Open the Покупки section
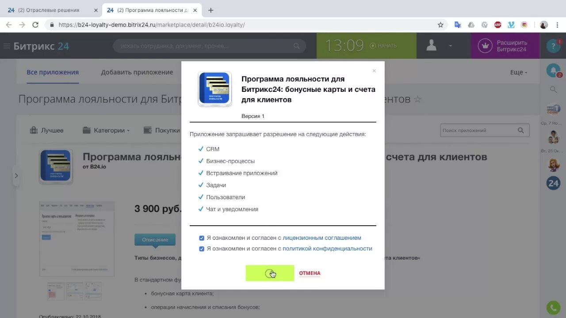 [x=162, y=130]
